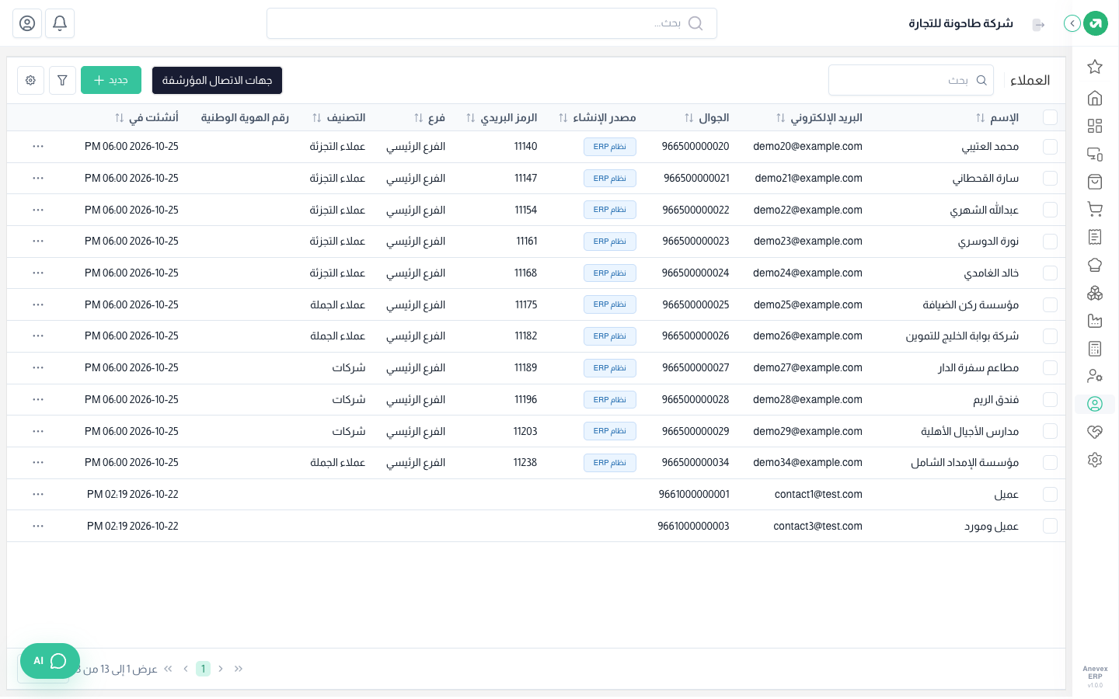The image size is (1119, 699).
Task: Open table settings gear beside filter
Action: (30, 80)
